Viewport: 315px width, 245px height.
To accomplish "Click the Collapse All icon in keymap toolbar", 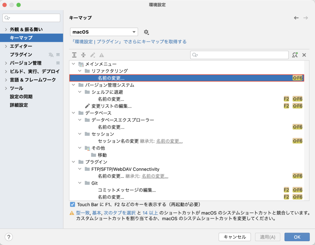I will pos(83,55).
